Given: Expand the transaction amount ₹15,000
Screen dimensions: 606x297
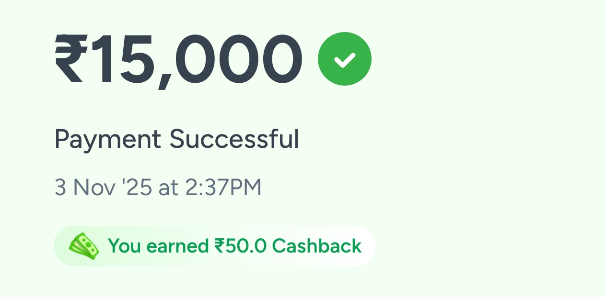Looking at the screenshot, I should (177, 58).
